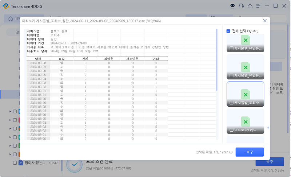
Task: Click the 서비스명 label cell
Action: (38, 31)
